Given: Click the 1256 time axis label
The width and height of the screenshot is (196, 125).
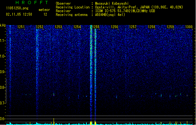Looking at the screenshot, I should point(114,27).
